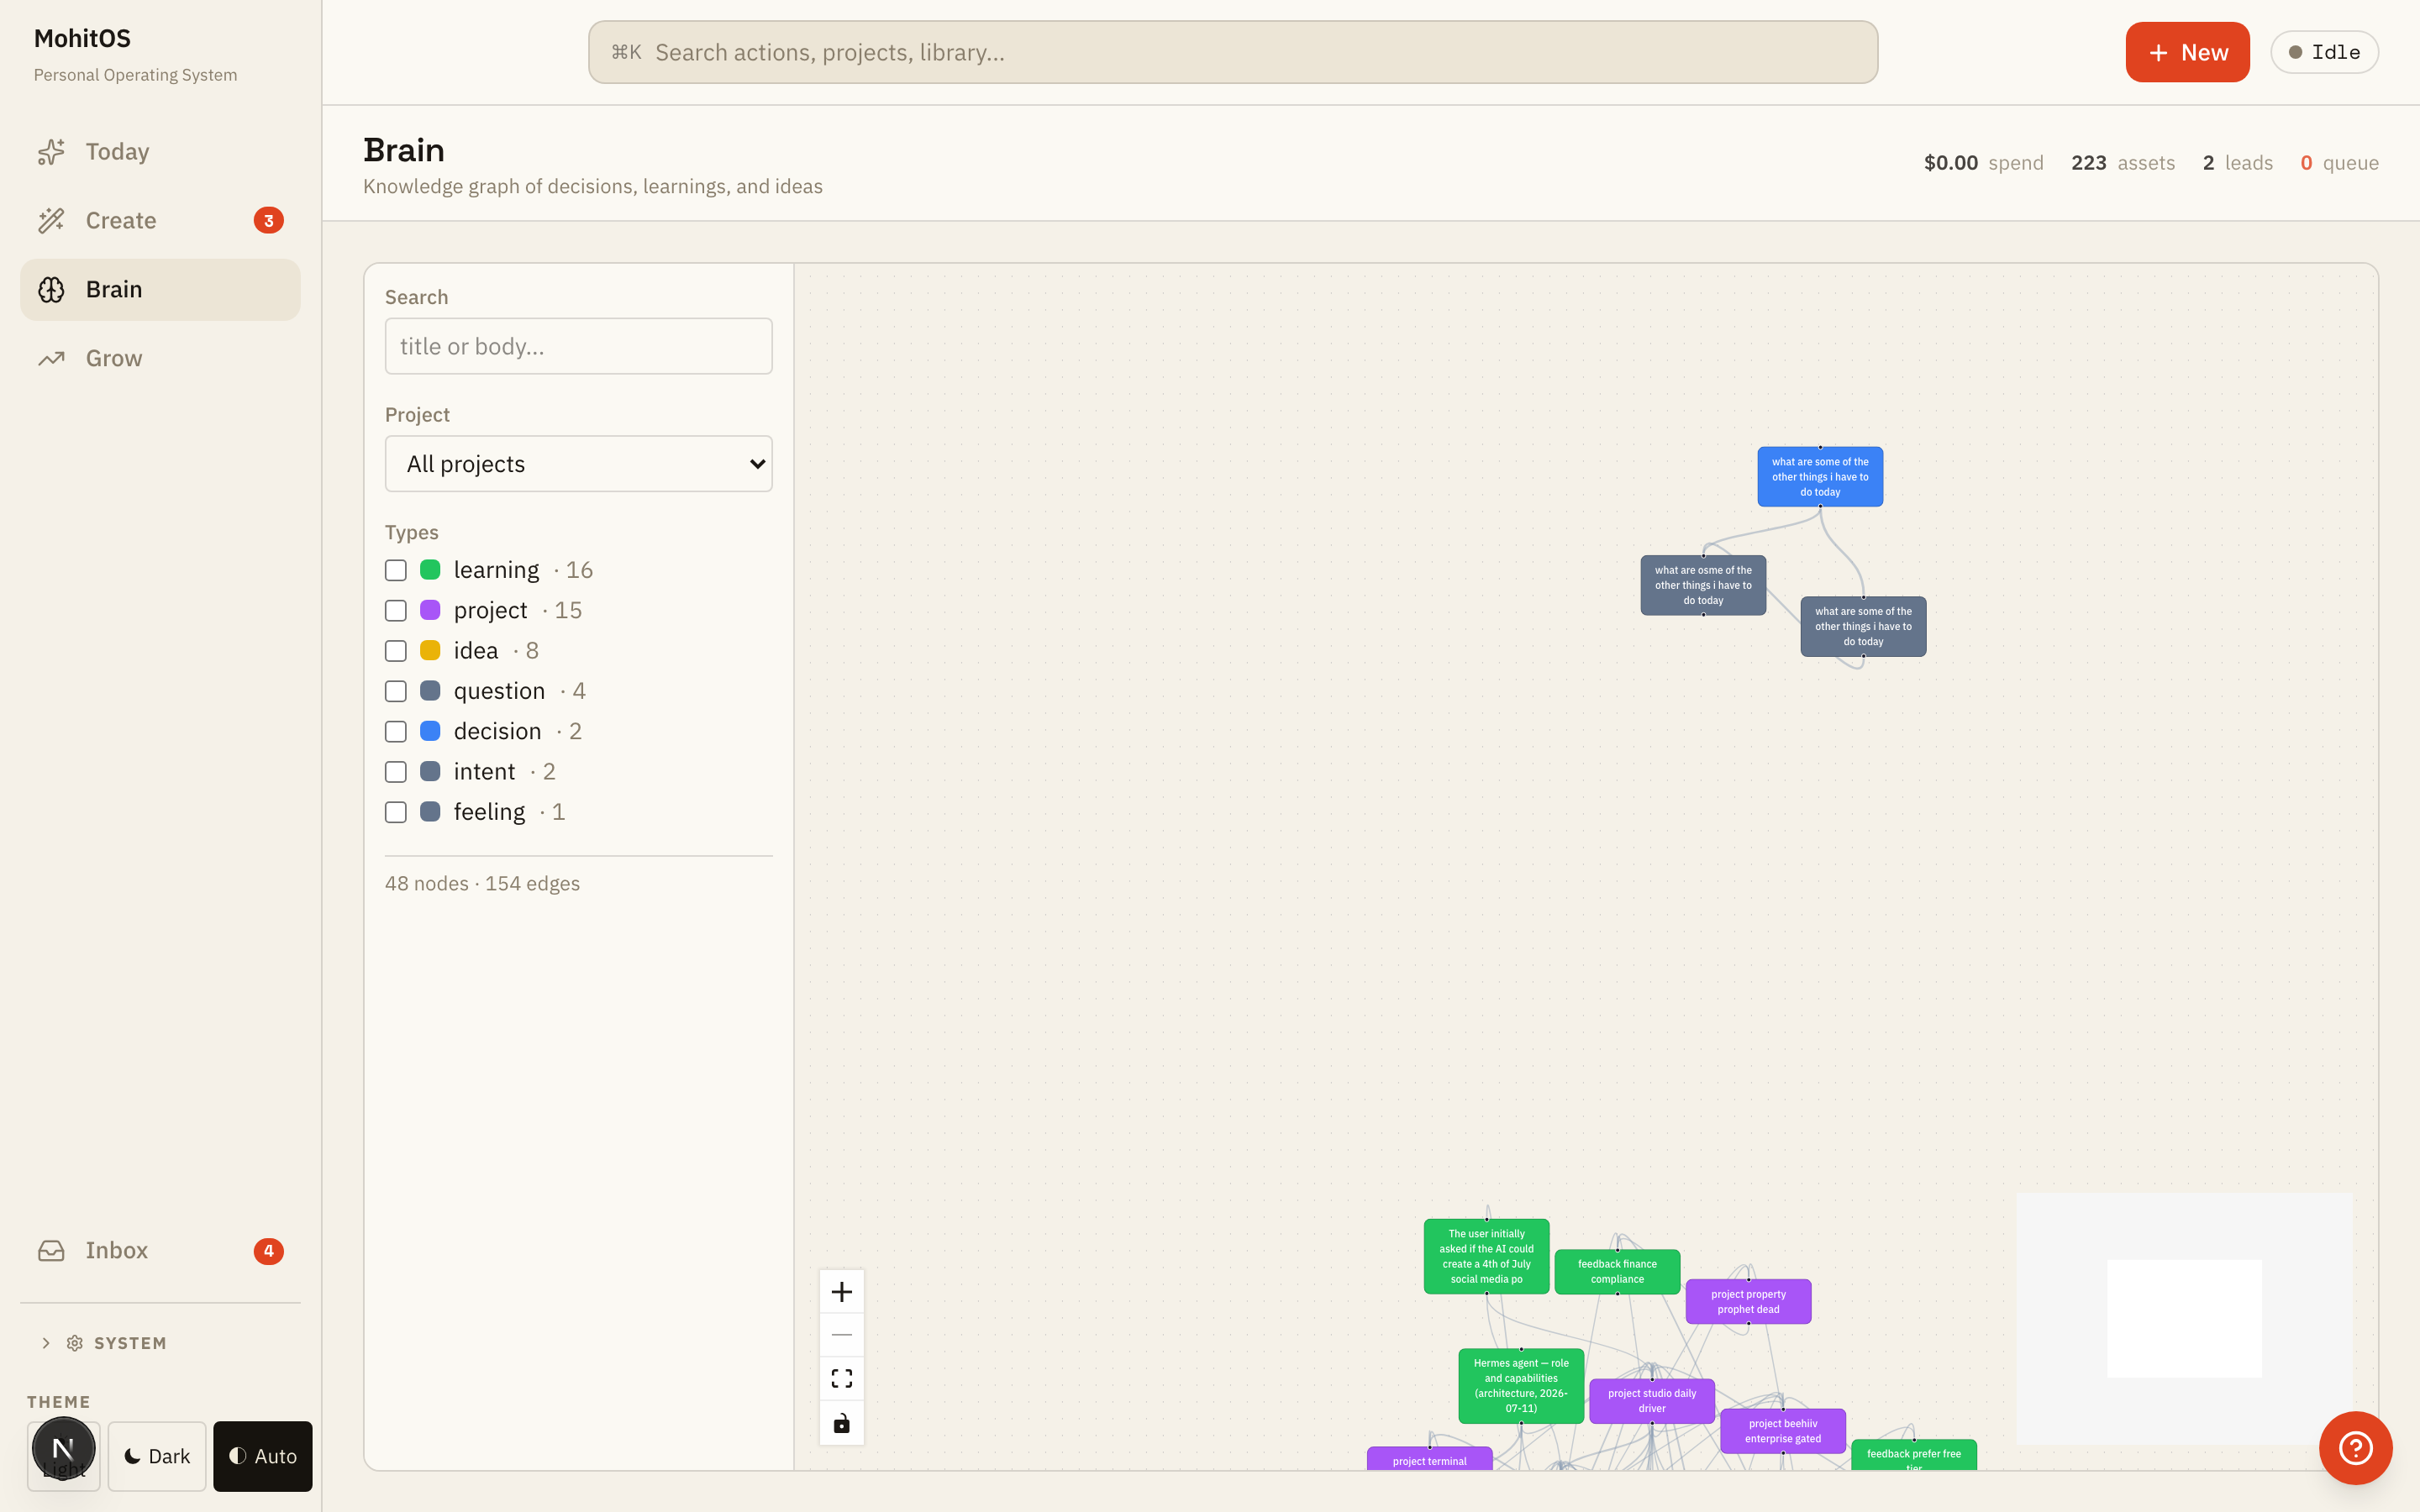Screen dimensions: 2420x1512
Task: Select the '4th of July' learning node
Action: pyautogui.click(x=1487, y=1256)
